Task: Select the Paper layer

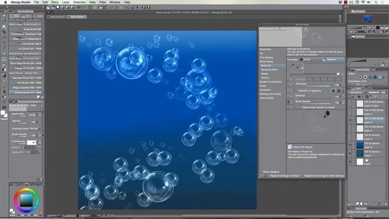Action: click(370, 162)
